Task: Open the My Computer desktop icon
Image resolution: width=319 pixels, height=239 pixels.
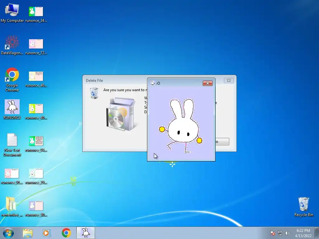Action: click(12, 12)
